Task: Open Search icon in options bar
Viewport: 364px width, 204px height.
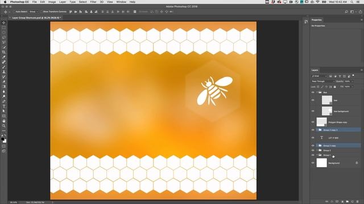Action: point(346,11)
